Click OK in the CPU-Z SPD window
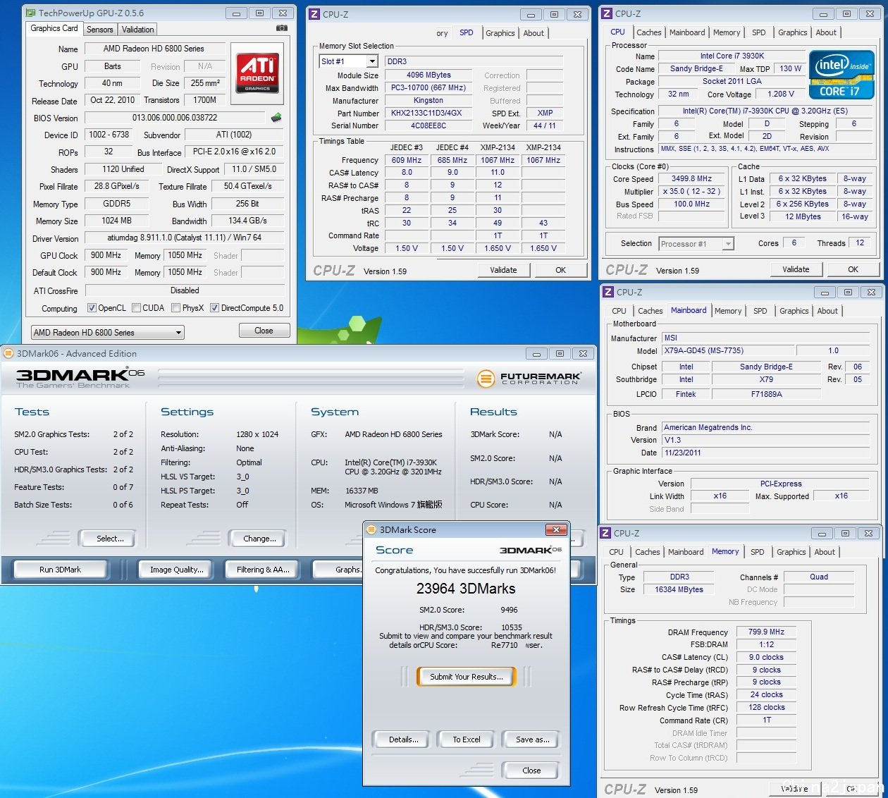Image resolution: width=888 pixels, height=798 pixels. 561,270
